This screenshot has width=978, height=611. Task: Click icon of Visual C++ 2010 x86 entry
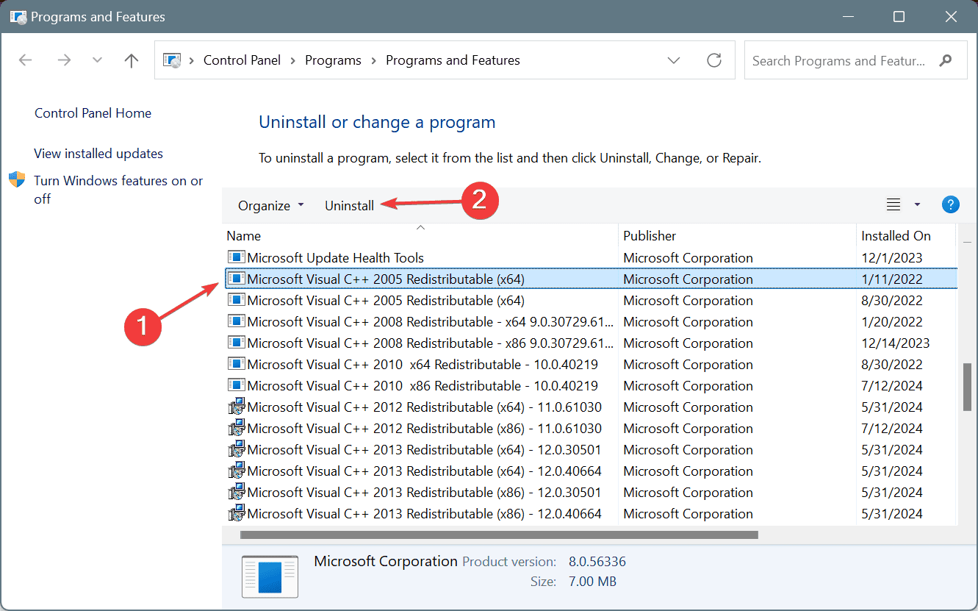coord(236,385)
